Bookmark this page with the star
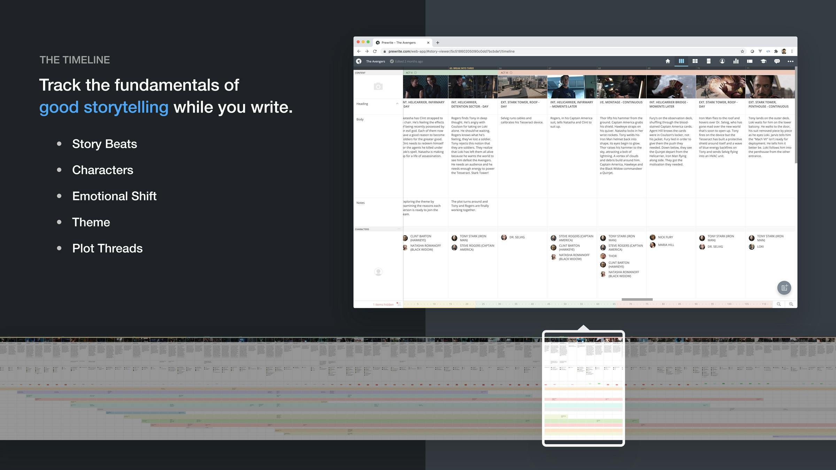 pyautogui.click(x=742, y=51)
